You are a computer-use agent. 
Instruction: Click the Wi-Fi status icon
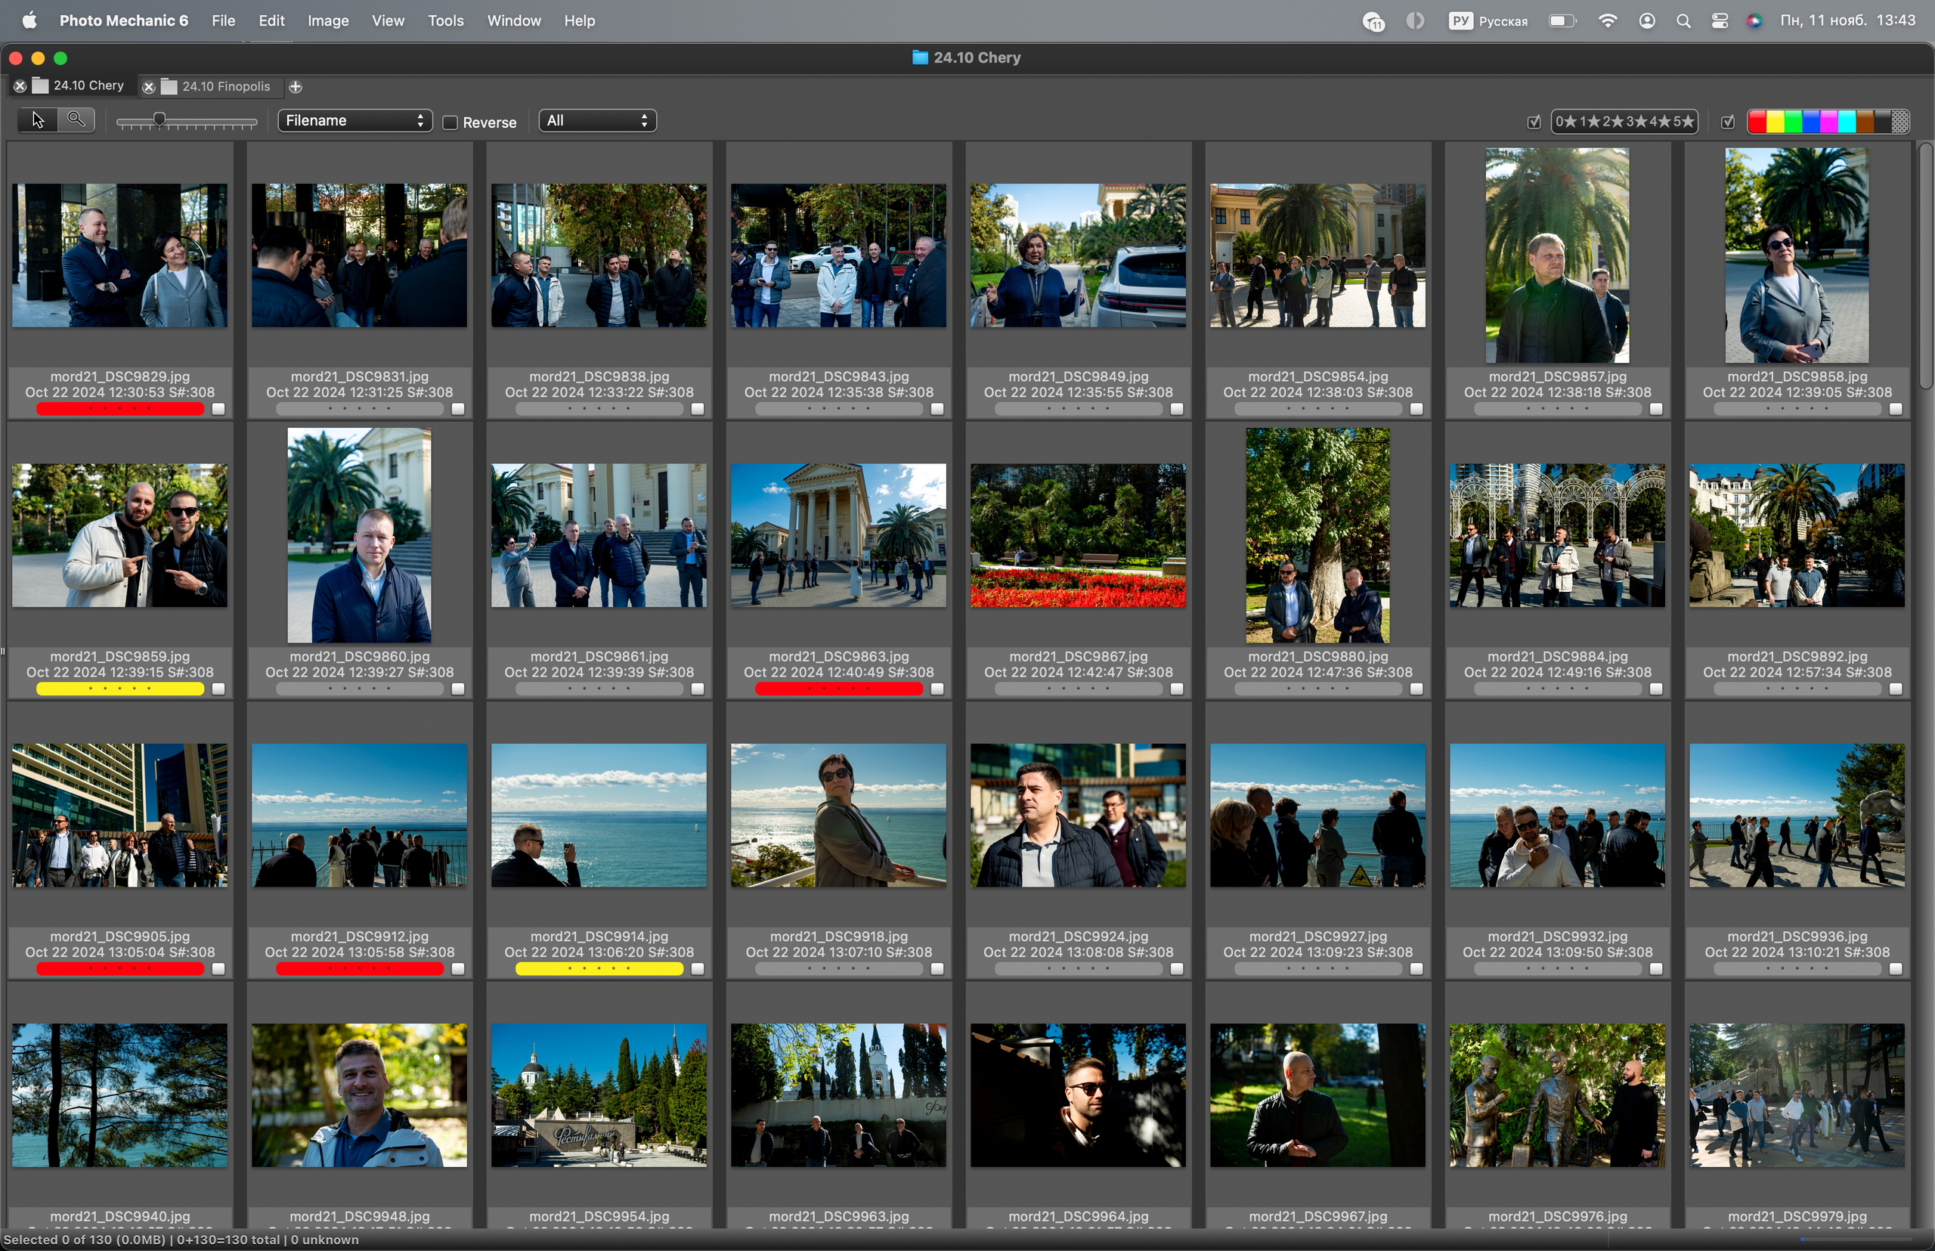pos(1608,21)
